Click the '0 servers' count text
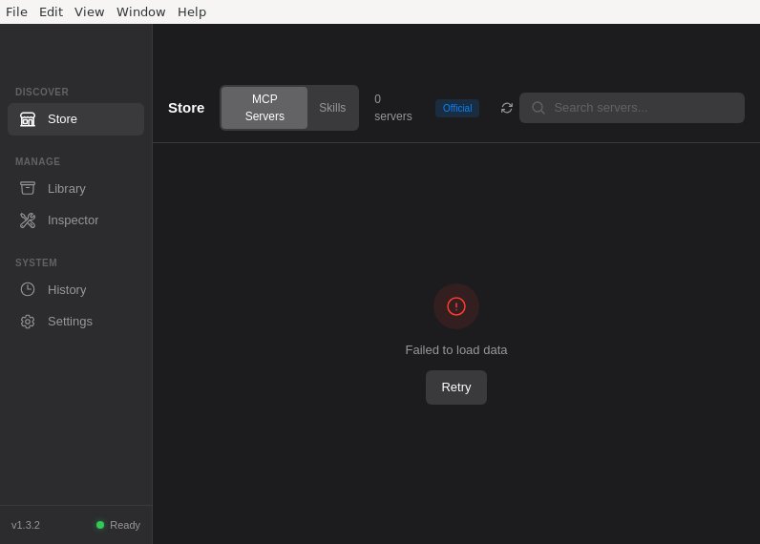Screen dimensions: 760x544 [393, 108]
